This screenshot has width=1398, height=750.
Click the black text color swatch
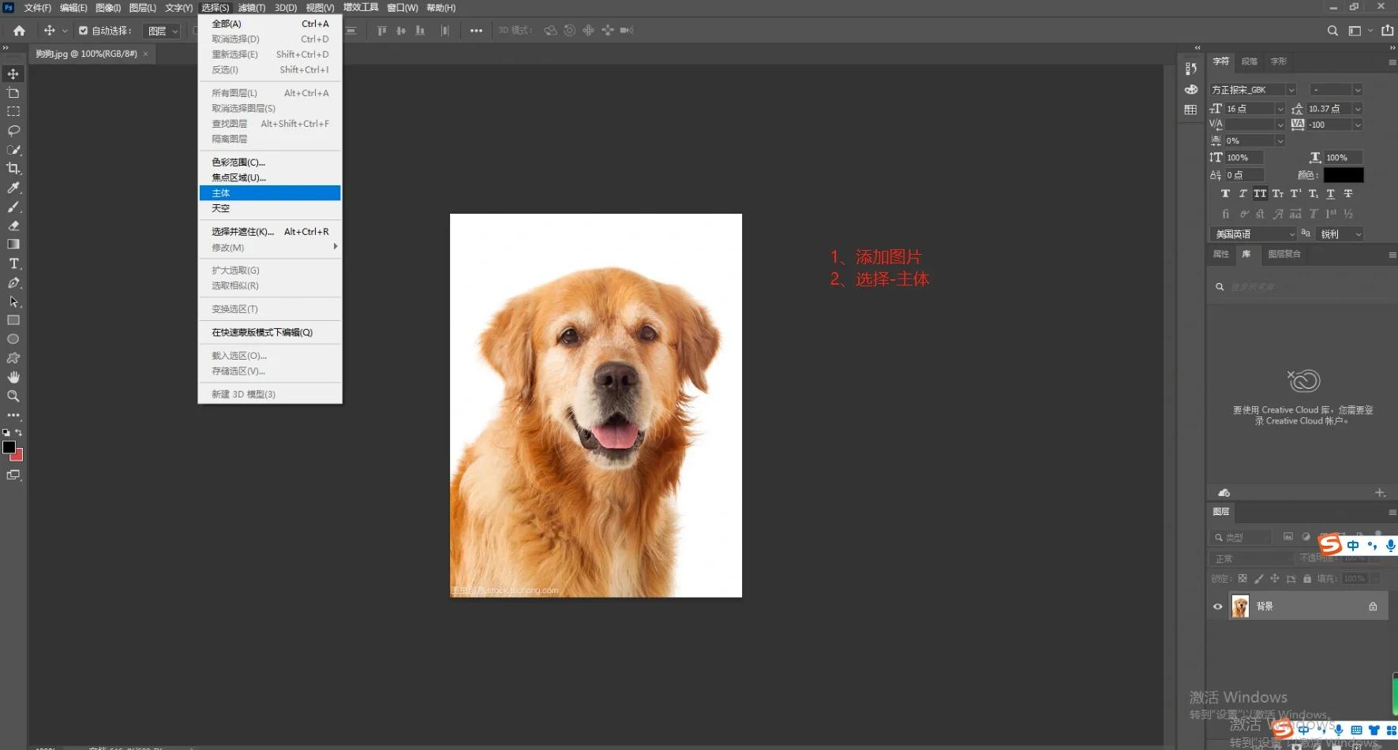pos(1343,175)
